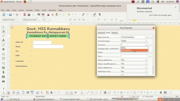Screen dimensions: 180x101
Task: Select the Label field tool 'A'
Action: click(x=3, y=40)
